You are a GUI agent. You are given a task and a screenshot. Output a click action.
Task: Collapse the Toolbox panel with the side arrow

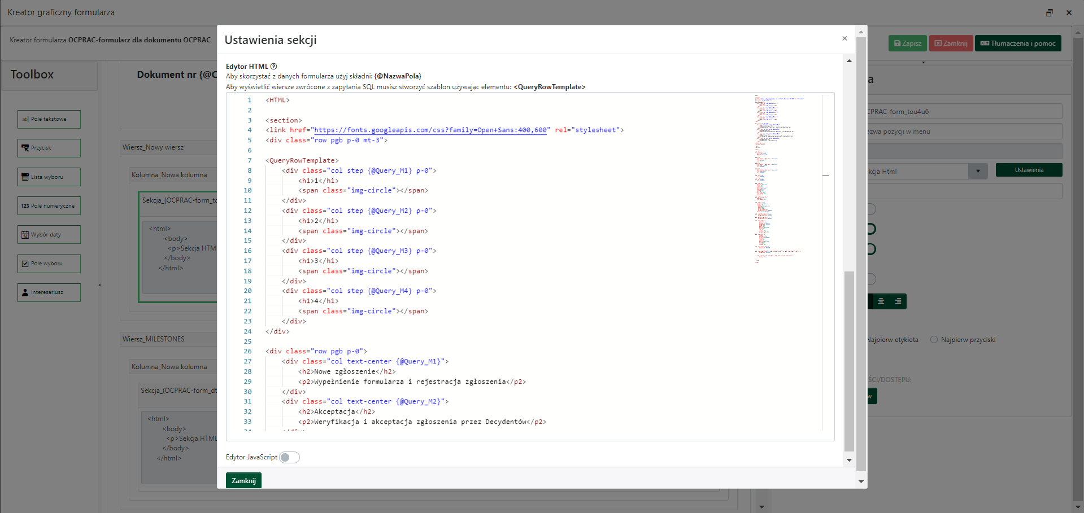point(100,285)
